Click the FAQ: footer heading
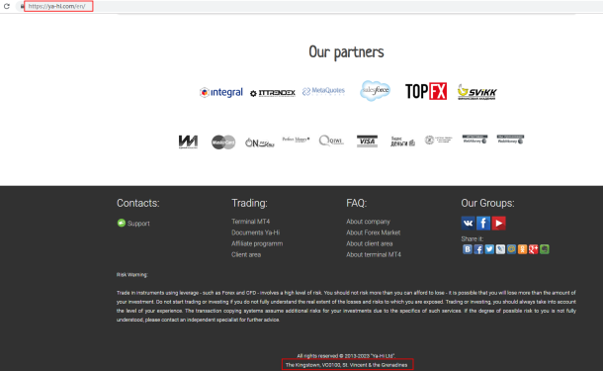Screen dimensions: 603x371 tap(357, 203)
